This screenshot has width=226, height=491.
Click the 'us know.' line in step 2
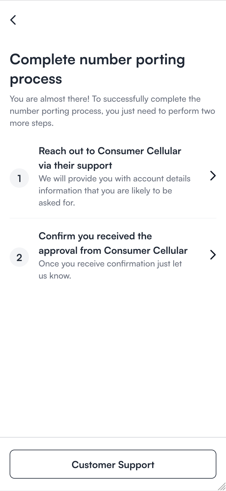pyautogui.click(x=55, y=276)
